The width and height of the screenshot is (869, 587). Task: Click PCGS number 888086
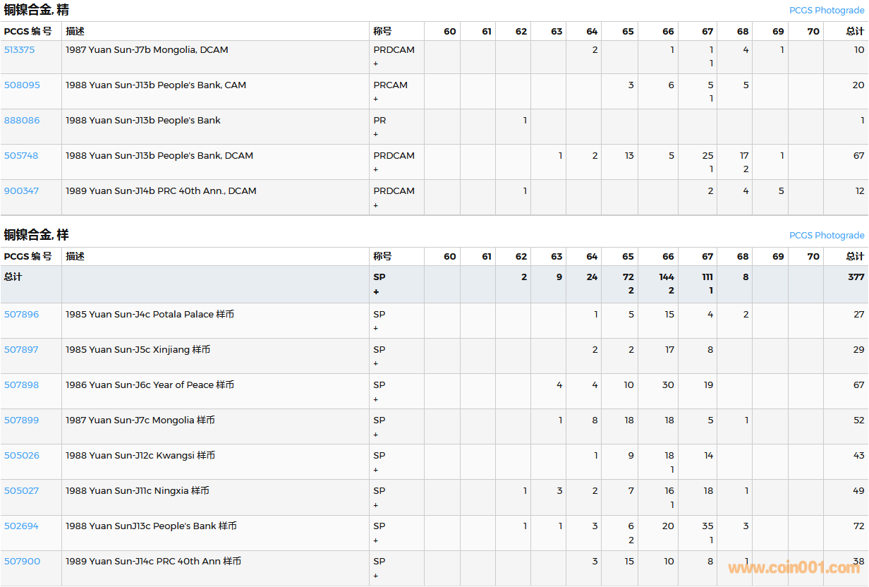[x=22, y=121]
